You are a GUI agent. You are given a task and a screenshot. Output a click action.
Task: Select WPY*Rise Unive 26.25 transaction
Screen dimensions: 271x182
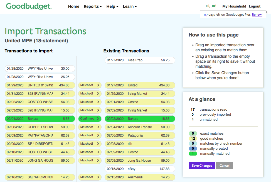[x=40, y=77]
